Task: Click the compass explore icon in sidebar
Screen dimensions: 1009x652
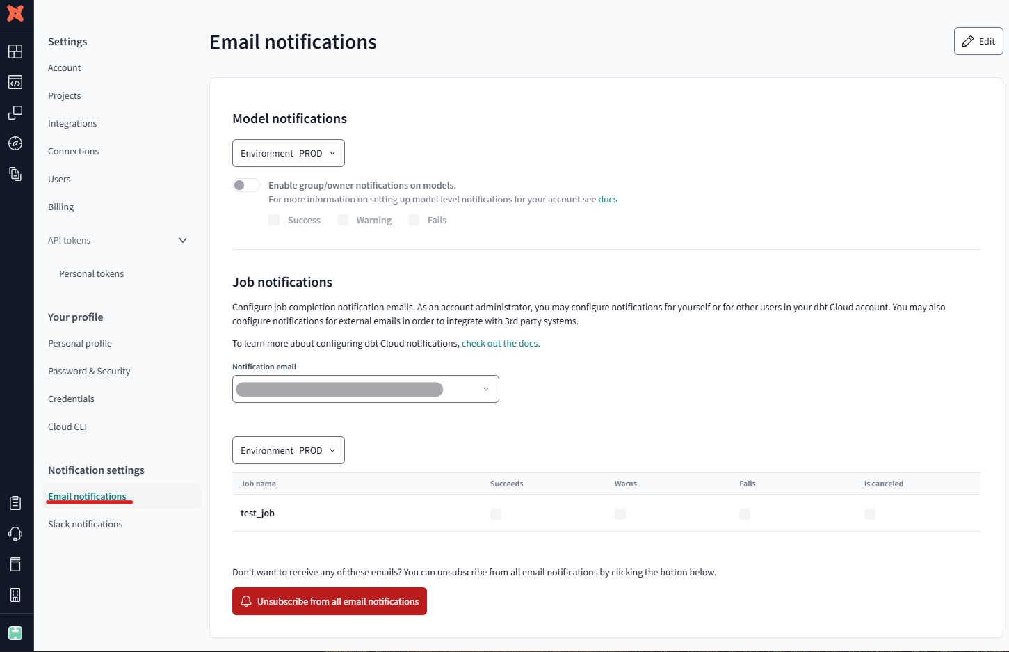Action: (x=15, y=143)
